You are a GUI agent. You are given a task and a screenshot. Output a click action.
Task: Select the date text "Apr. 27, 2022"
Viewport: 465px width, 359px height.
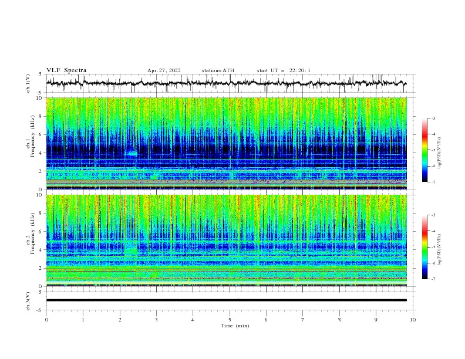pyautogui.click(x=164, y=70)
